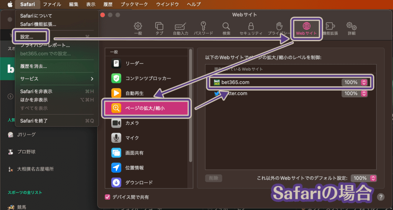
Task: Click the settings sidebar scrollbar
Action: click(191, 105)
